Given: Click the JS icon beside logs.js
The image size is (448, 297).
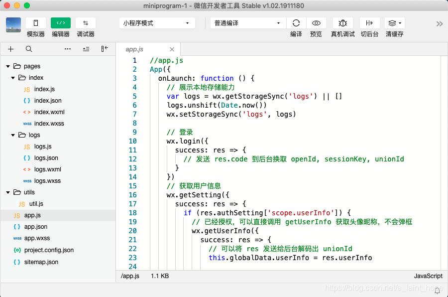Looking at the screenshot, I should point(27,147).
